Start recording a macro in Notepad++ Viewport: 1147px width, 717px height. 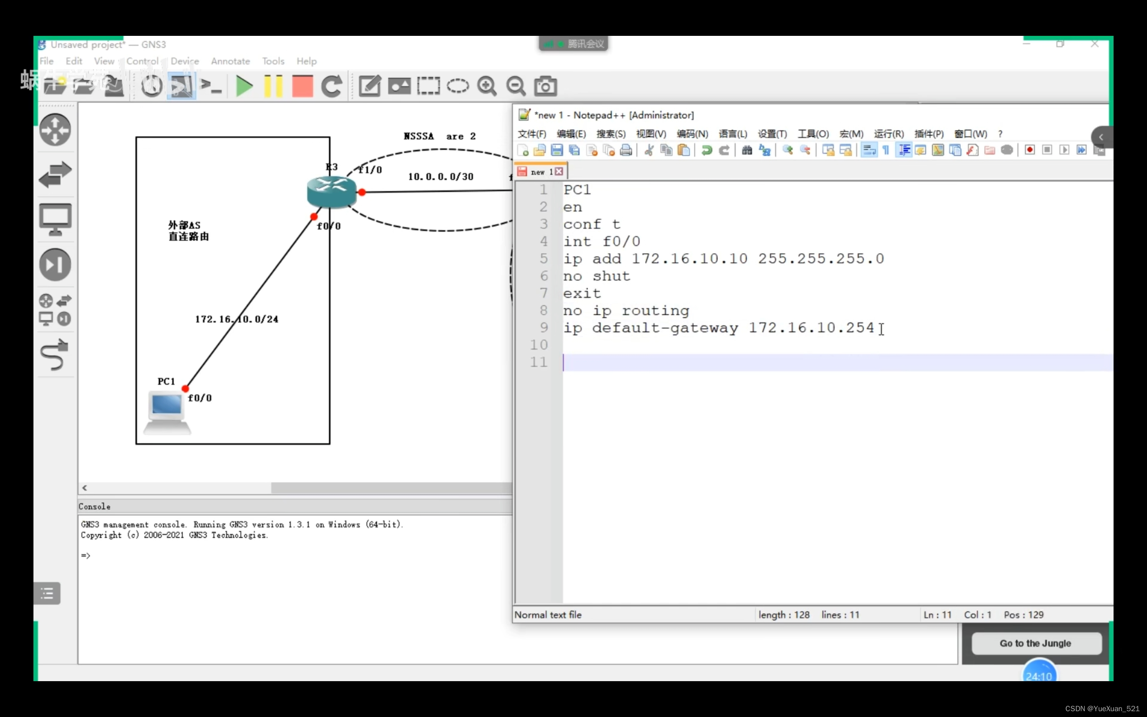(x=1030, y=150)
